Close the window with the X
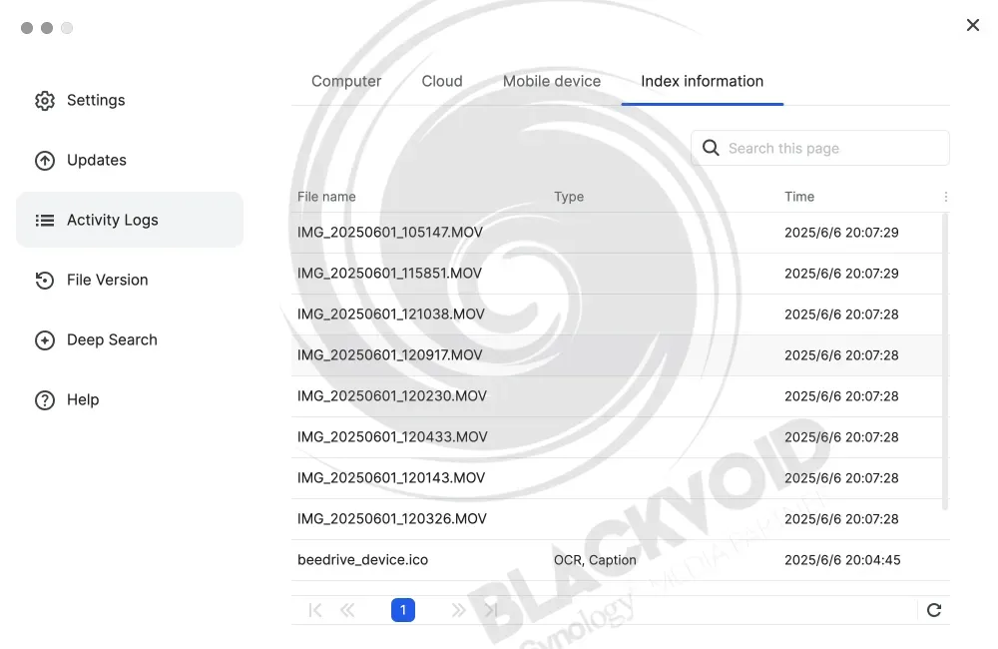Image resolution: width=998 pixels, height=649 pixels. [972, 25]
